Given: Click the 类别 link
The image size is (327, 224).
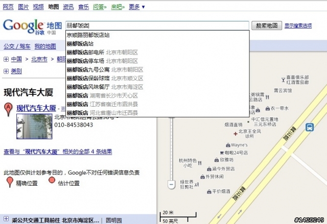Looking at the screenshot, I should (16, 71).
